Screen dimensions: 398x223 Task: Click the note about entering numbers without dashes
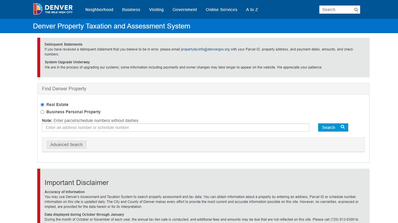[x=90, y=121]
